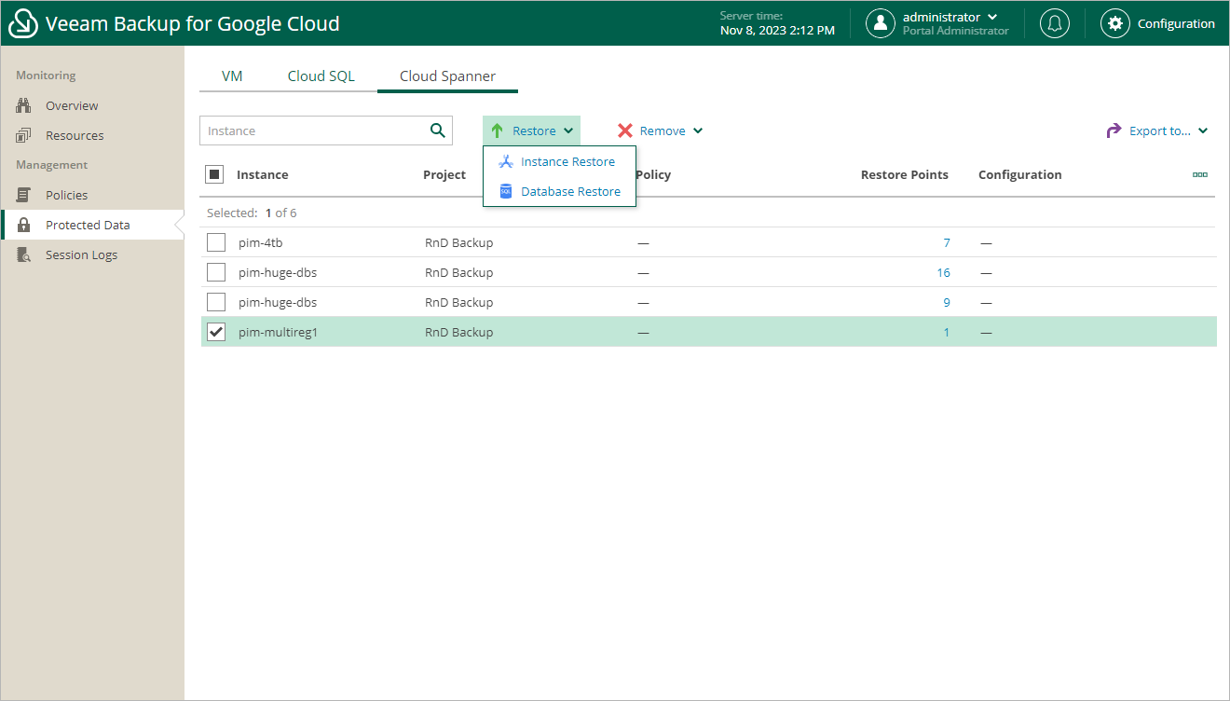Open Overview in the sidebar
1230x701 pixels.
(x=72, y=105)
